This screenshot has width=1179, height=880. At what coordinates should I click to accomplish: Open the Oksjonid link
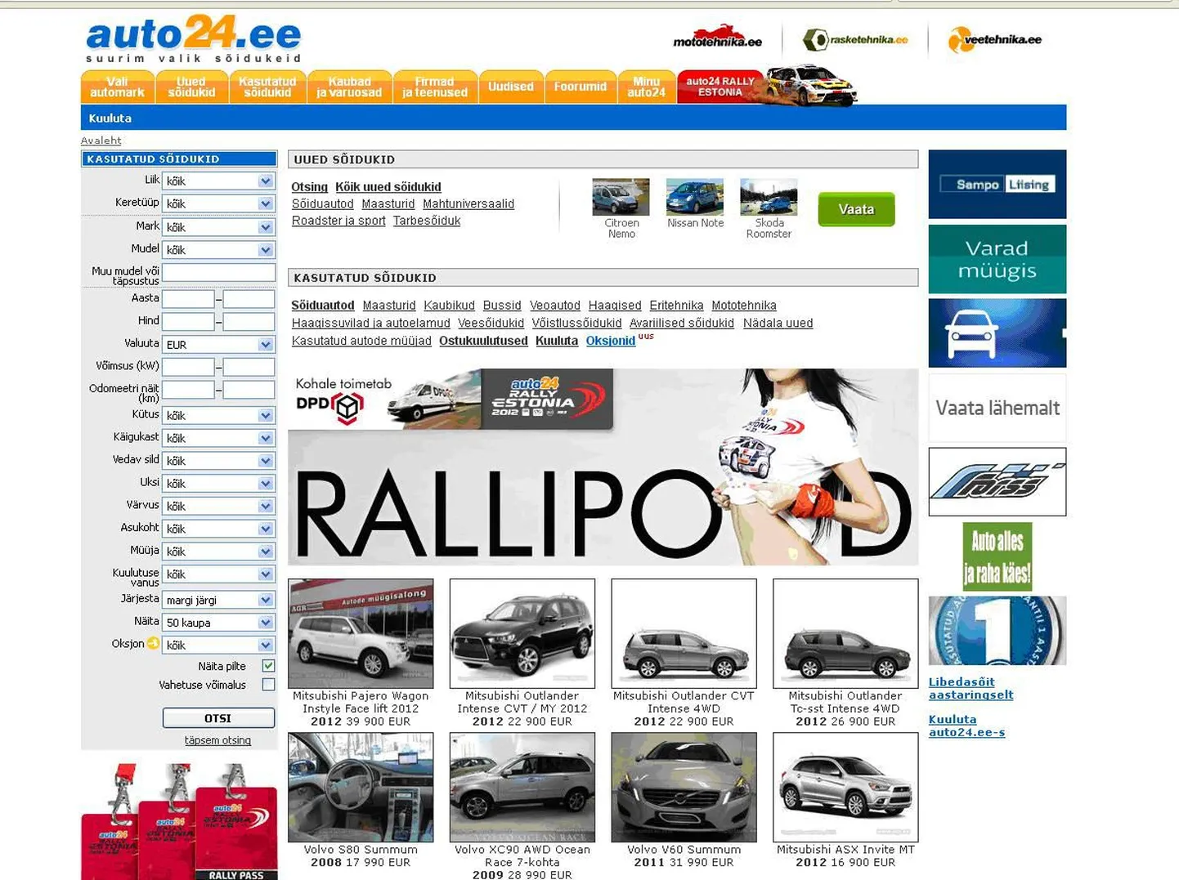pyautogui.click(x=611, y=341)
